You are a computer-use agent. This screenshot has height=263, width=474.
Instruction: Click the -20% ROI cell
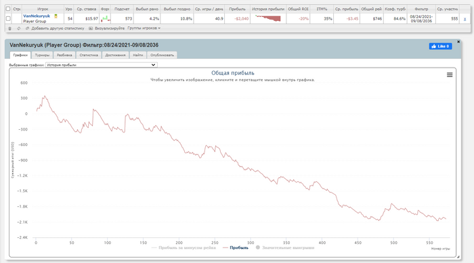[298, 19]
